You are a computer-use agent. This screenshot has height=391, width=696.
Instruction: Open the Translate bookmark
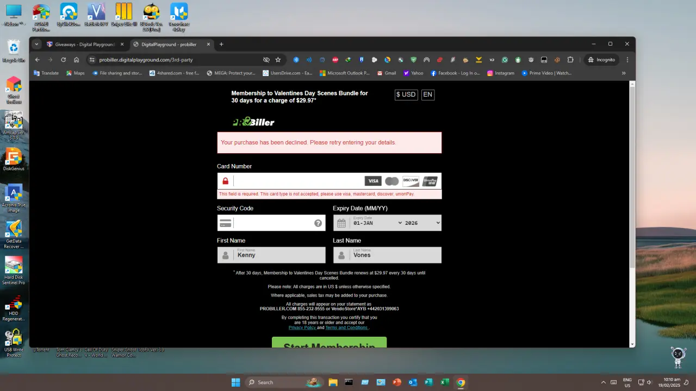[x=46, y=73]
